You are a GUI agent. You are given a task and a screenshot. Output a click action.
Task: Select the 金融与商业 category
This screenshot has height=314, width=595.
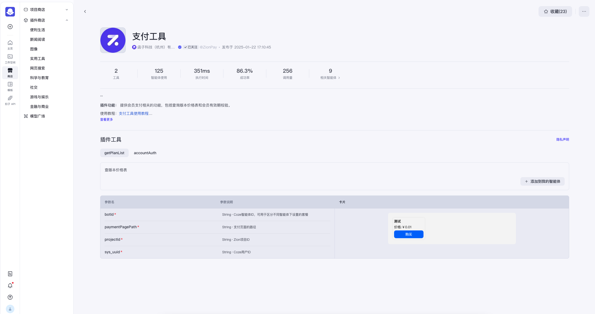[39, 107]
